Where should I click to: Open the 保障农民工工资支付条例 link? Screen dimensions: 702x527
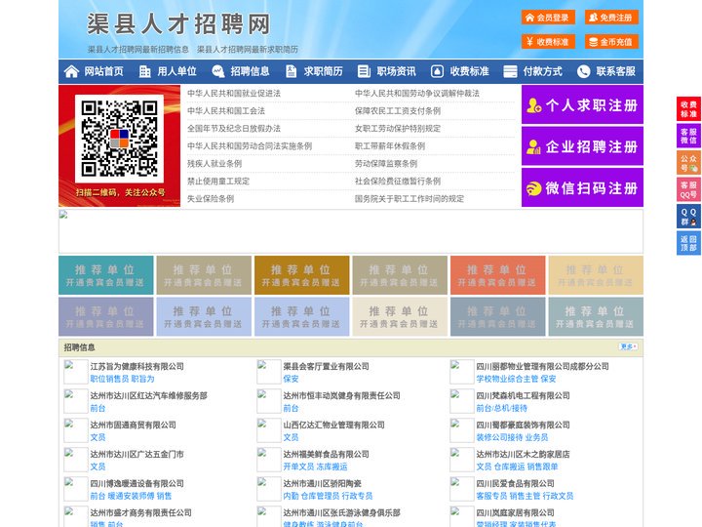point(398,110)
